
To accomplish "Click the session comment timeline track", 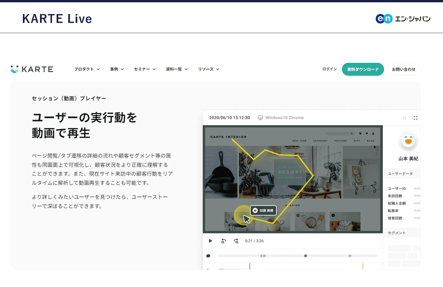I will [297, 256].
